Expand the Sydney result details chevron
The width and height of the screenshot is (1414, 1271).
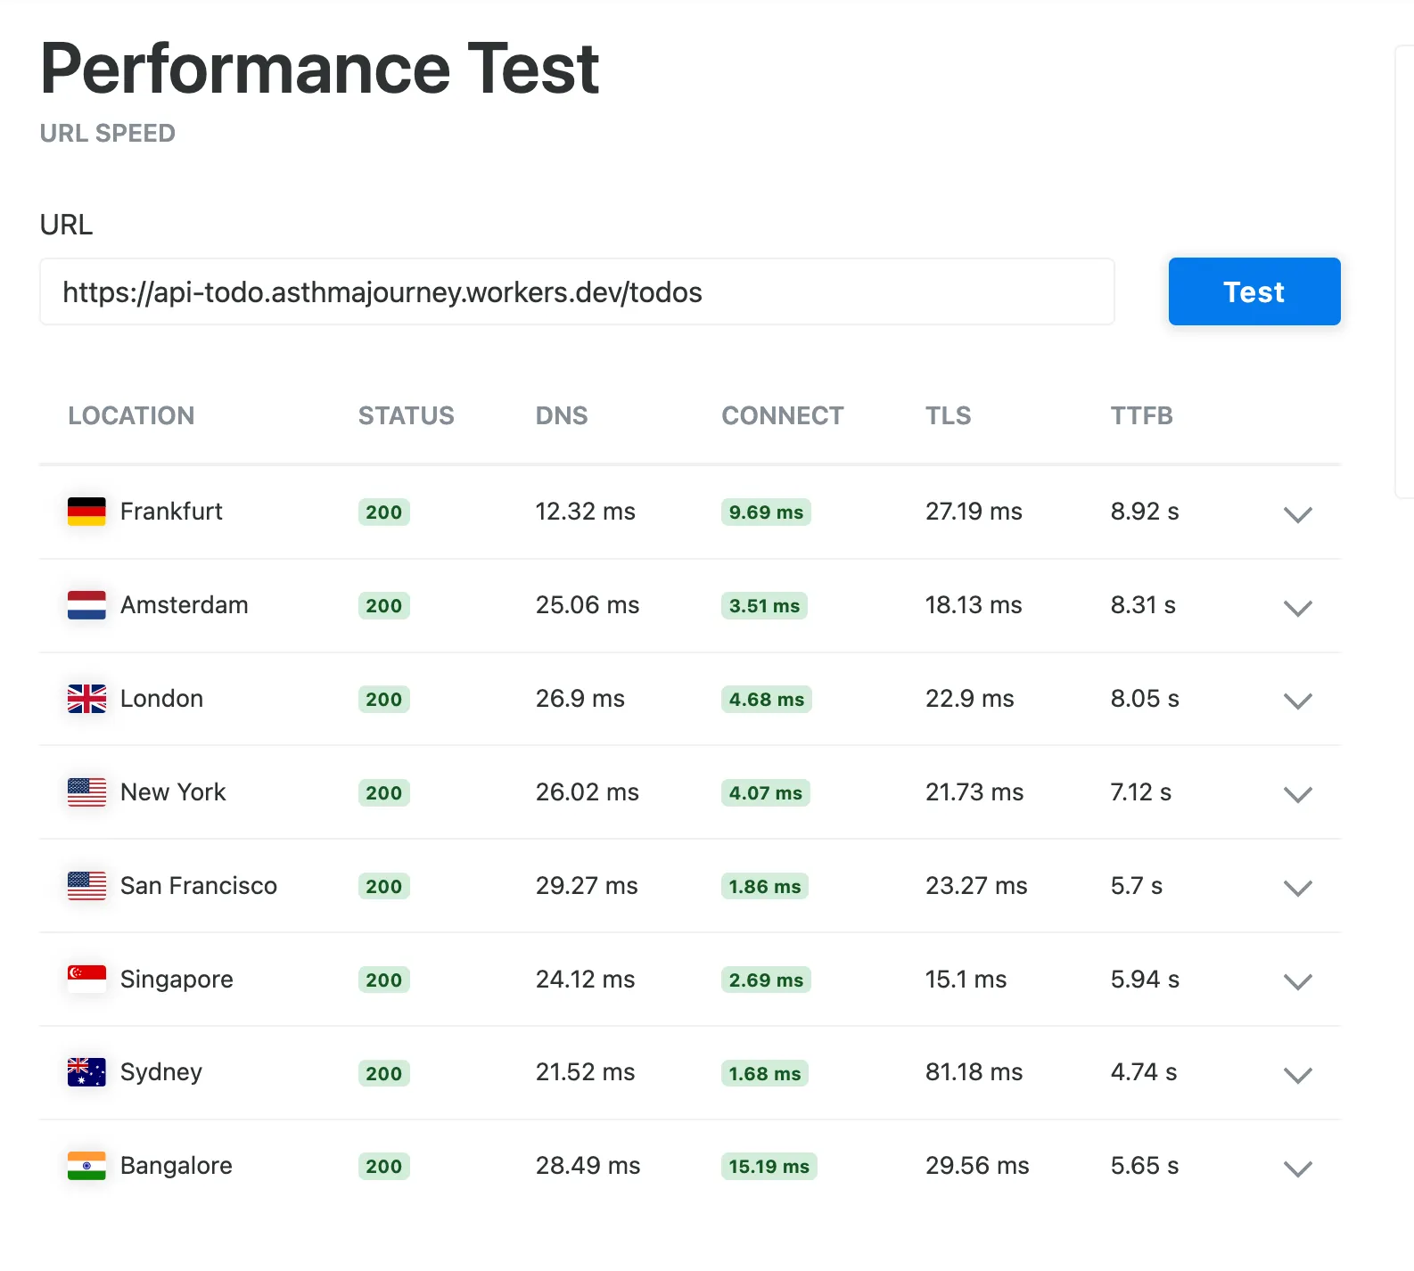(1297, 1075)
